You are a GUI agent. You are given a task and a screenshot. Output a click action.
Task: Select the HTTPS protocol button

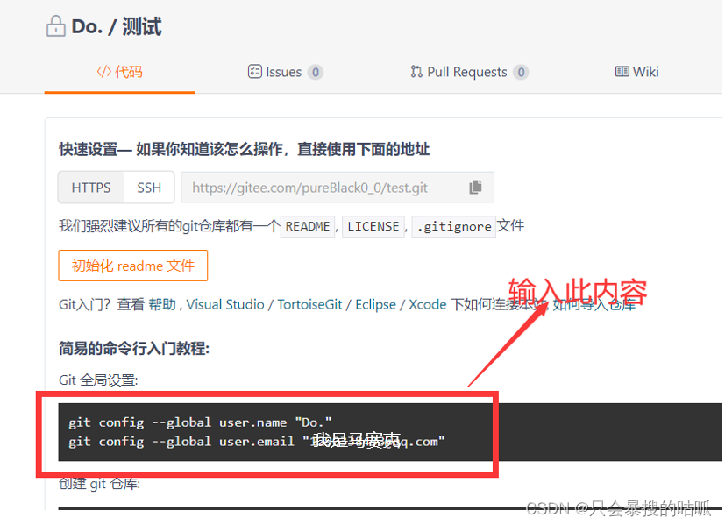[91, 188]
